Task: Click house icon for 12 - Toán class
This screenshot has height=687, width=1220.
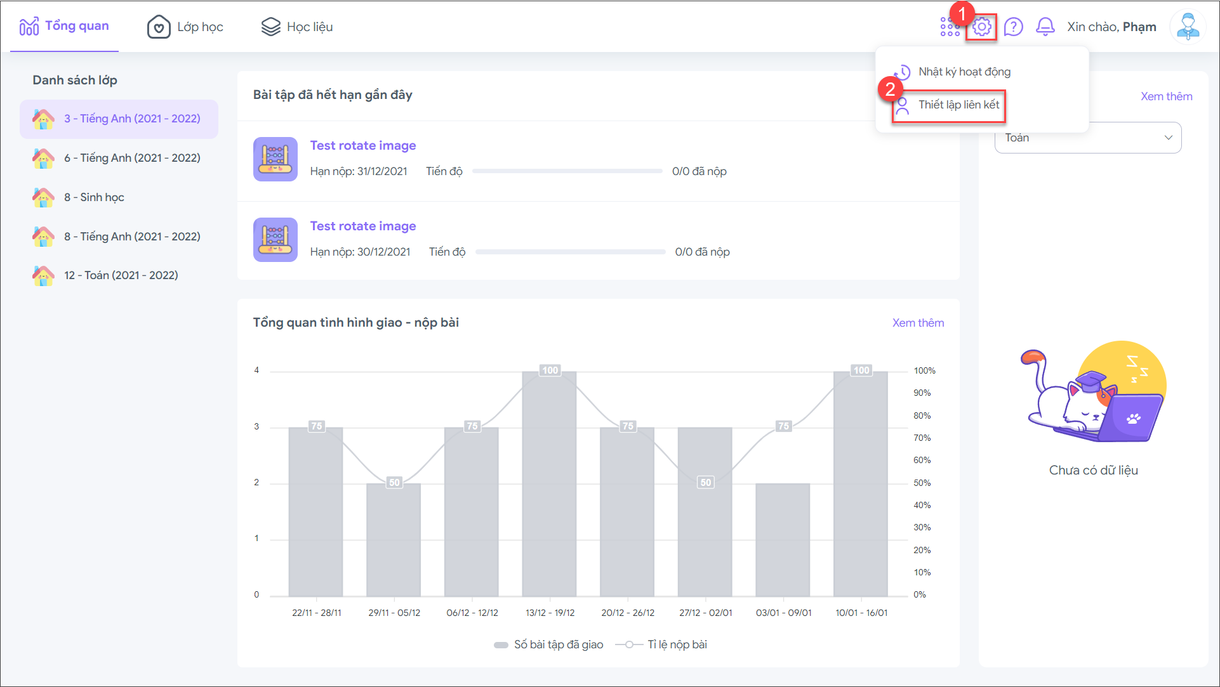Action: (x=43, y=275)
